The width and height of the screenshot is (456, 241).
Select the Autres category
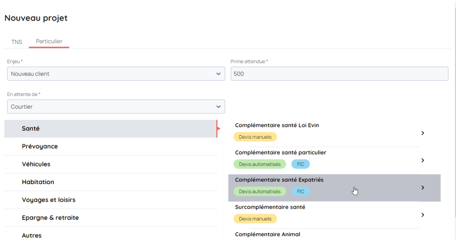pos(110,235)
